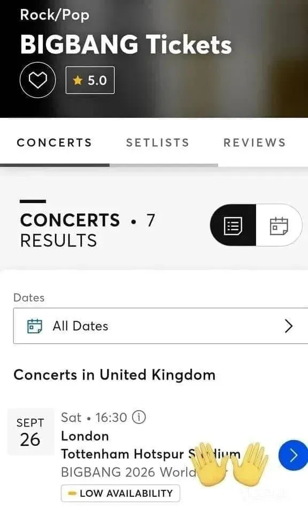Click calendar icon in Dates field

(x=34, y=326)
